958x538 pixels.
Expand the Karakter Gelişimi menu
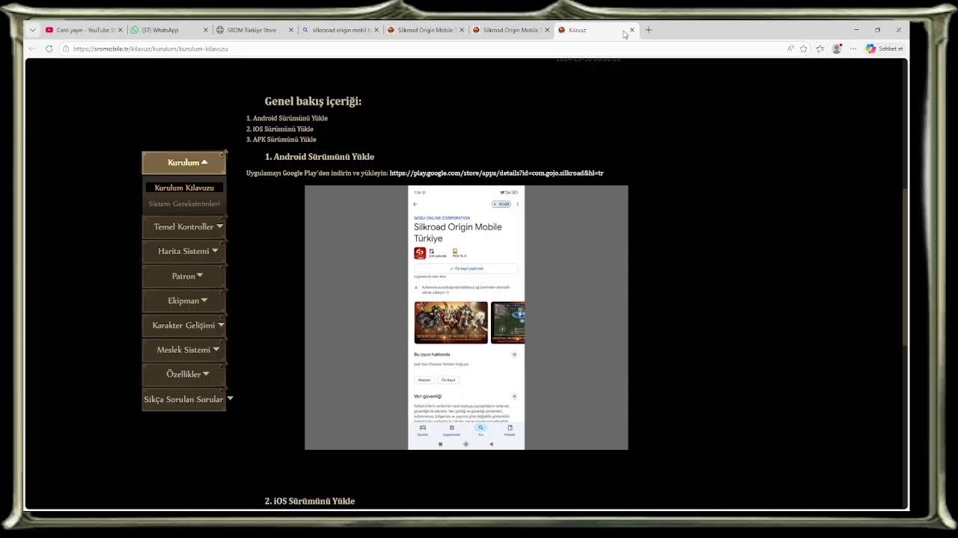pos(184,325)
